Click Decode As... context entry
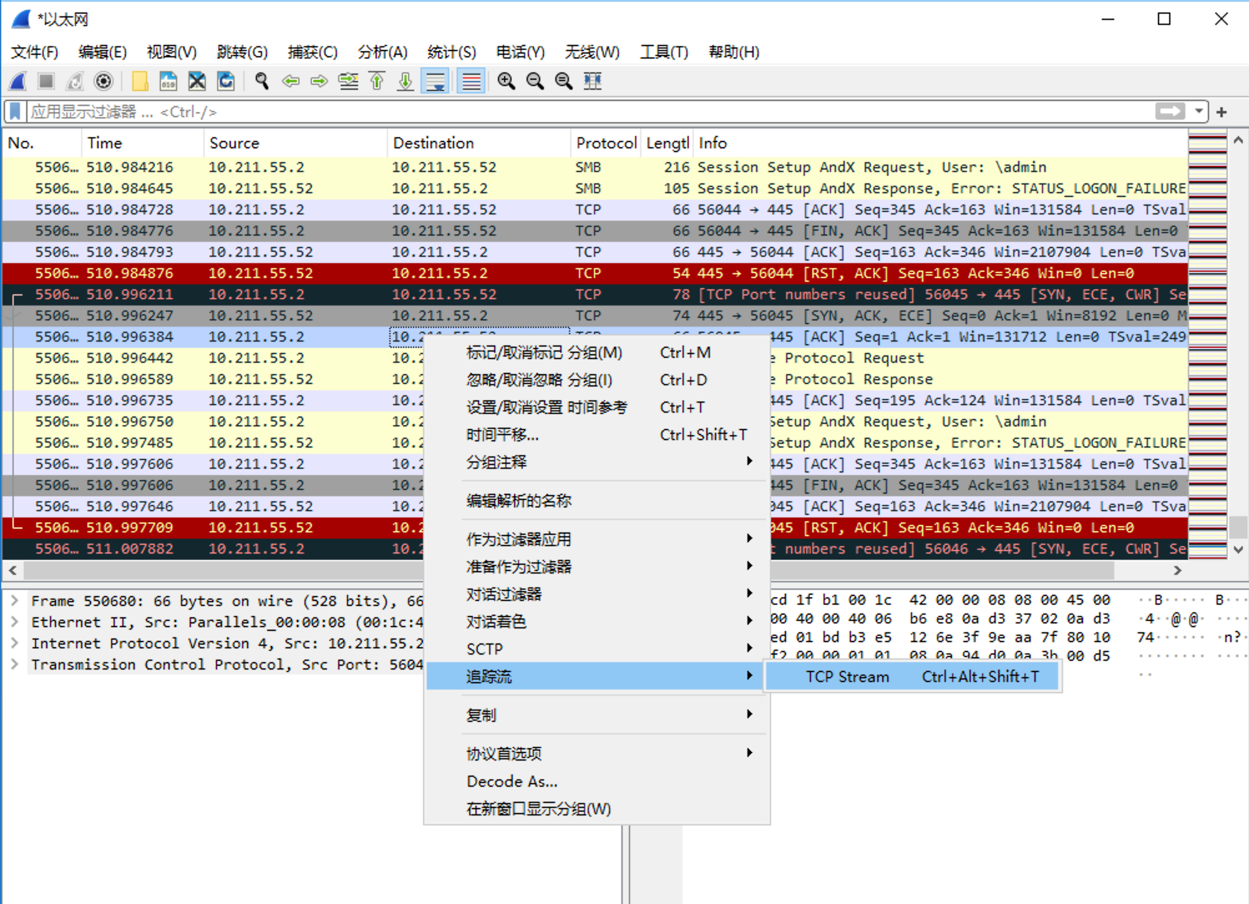Image resolution: width=1249 pixels, height=904 pixels. point(512,782)
